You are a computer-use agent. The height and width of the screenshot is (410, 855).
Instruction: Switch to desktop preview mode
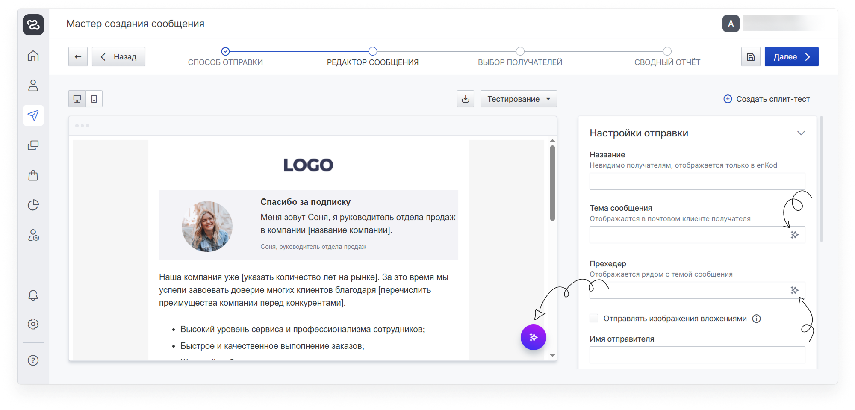tap(77, 99)
